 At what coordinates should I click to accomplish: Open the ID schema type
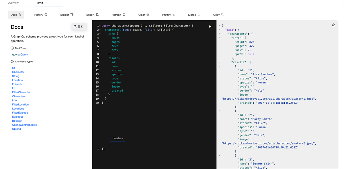[x=13, y=68]
